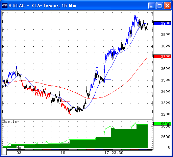Maximize the KLA-Tencor chart window
This screenshot has height=157, width=173.
tap(159, 5)
